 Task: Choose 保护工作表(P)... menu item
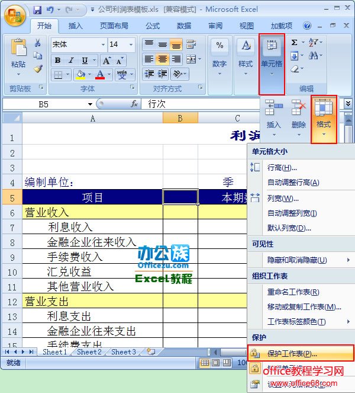pyautogui.click(x=301, y=354)
